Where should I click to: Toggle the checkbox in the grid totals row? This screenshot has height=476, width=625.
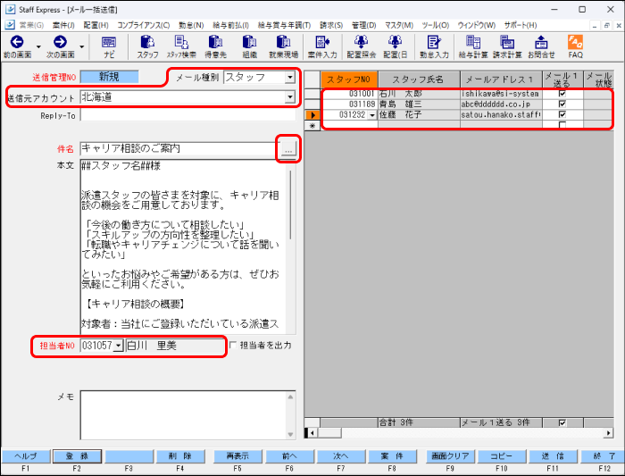pyautogui.click(x=562, y=422)
